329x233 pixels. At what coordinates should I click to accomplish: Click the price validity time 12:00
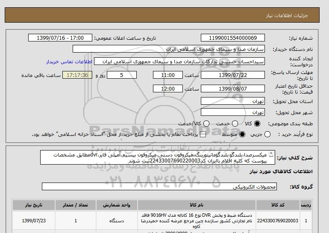pos(168,88)
